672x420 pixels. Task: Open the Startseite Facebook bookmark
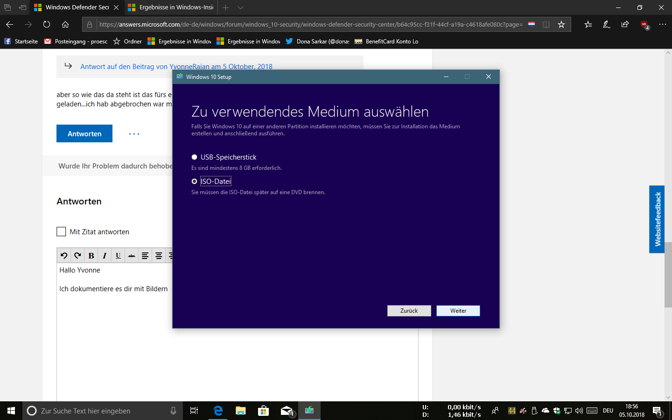[21, 41]
